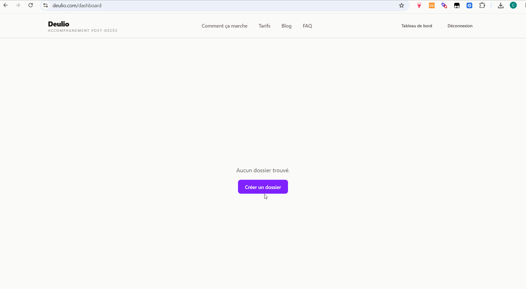Image resolution: width=526 pixels, height=289 pixels.
Task: Click the black two-dot extension icon
Action: coord(457,5)
